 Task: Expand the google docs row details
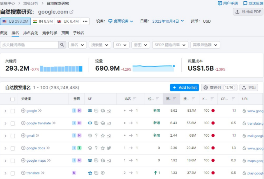(5, 148)
